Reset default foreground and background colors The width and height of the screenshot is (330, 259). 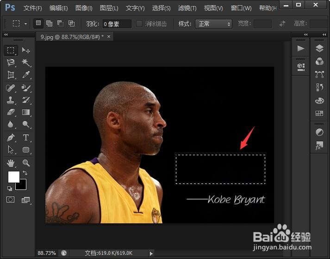pos(10,189)
